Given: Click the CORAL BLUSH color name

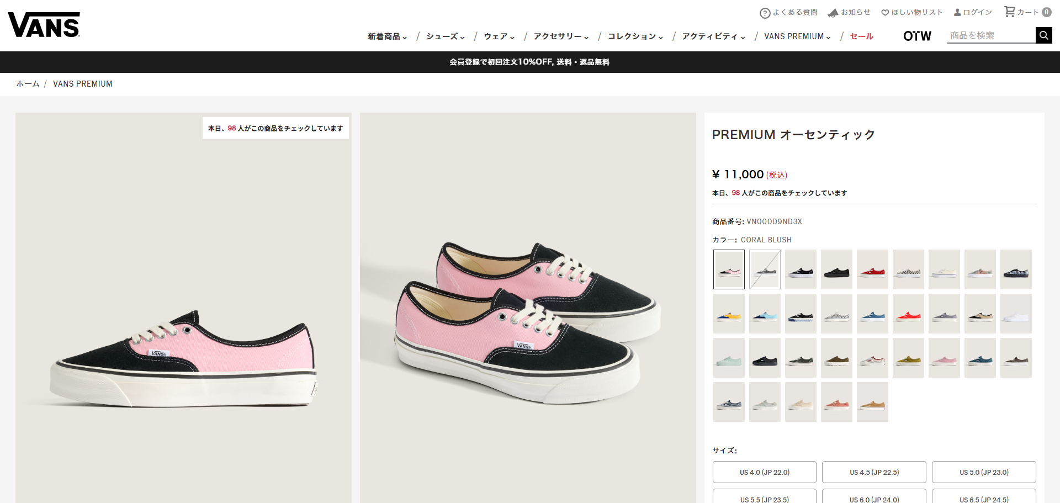Looking at the screenshot, I should click(766, 240).
